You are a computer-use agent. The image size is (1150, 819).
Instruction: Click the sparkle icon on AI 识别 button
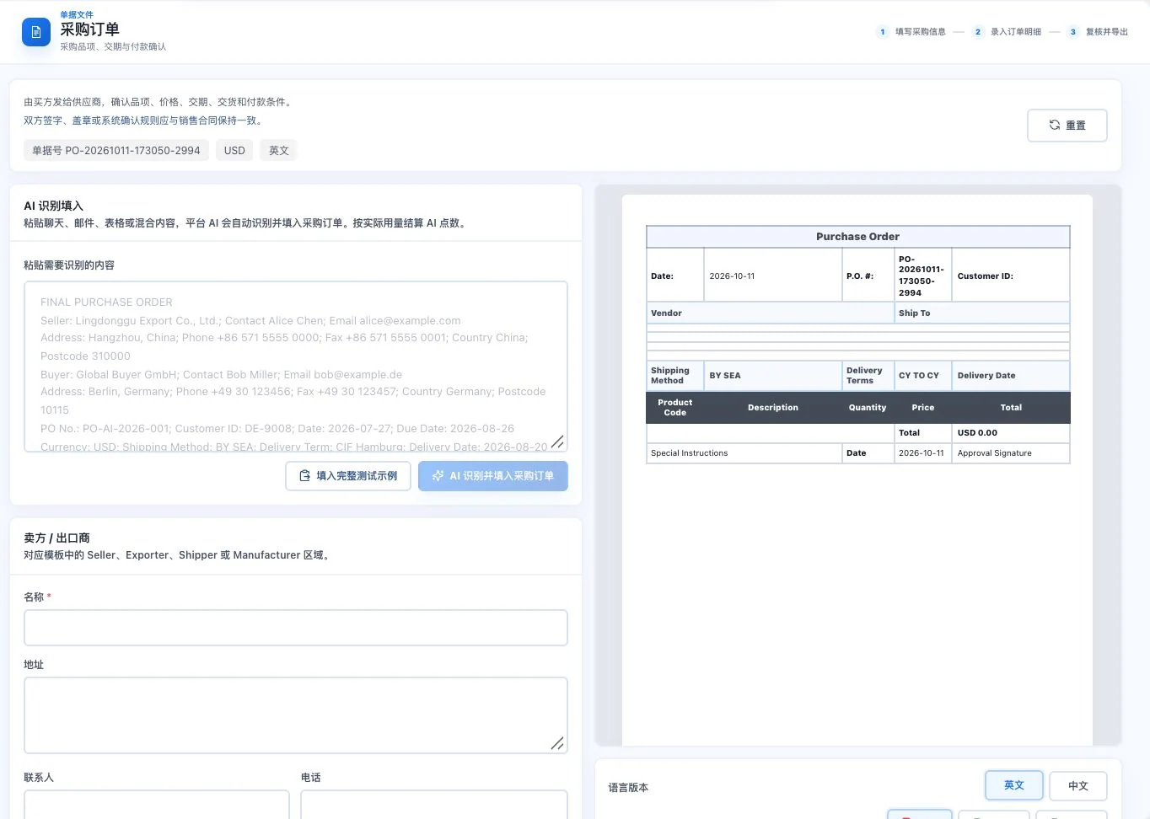(x=438, y=476)
